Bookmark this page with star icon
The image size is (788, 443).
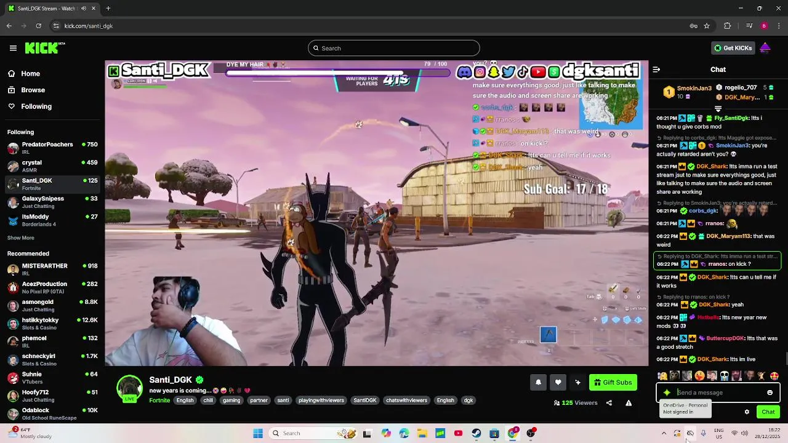[x=707, y=26]
